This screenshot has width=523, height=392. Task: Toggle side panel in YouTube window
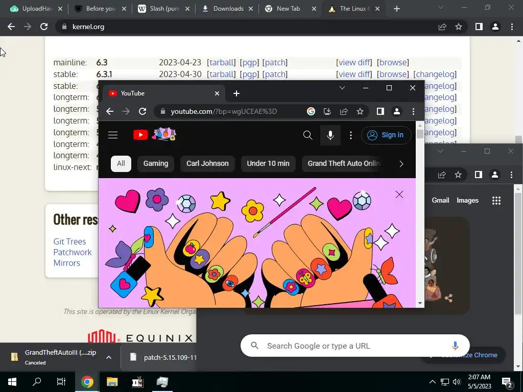click(x=380, y=111)
